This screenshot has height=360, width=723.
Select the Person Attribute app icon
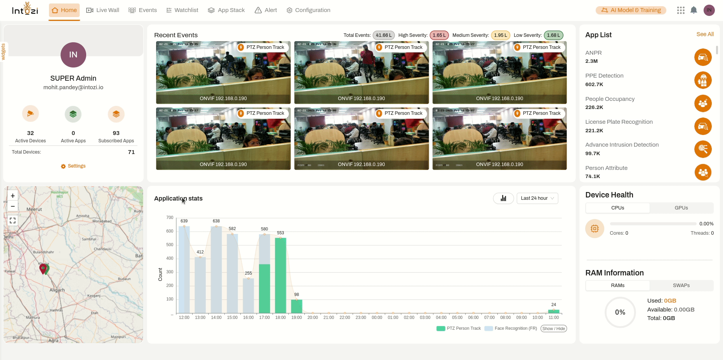703,172
